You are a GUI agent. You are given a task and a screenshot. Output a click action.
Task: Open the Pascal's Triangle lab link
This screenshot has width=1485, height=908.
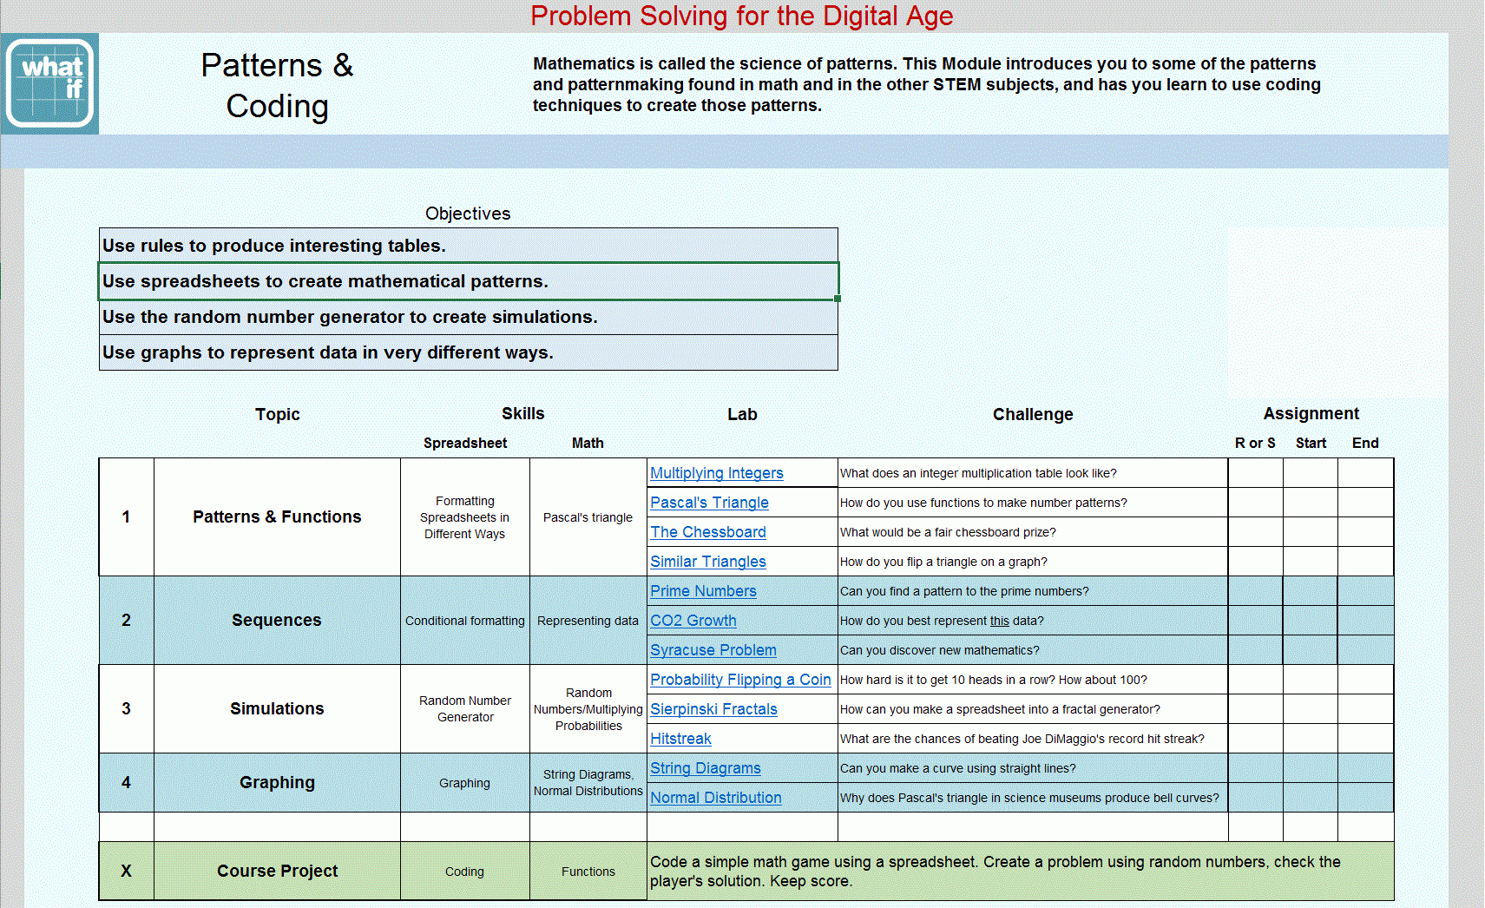[x=709, y=503]
